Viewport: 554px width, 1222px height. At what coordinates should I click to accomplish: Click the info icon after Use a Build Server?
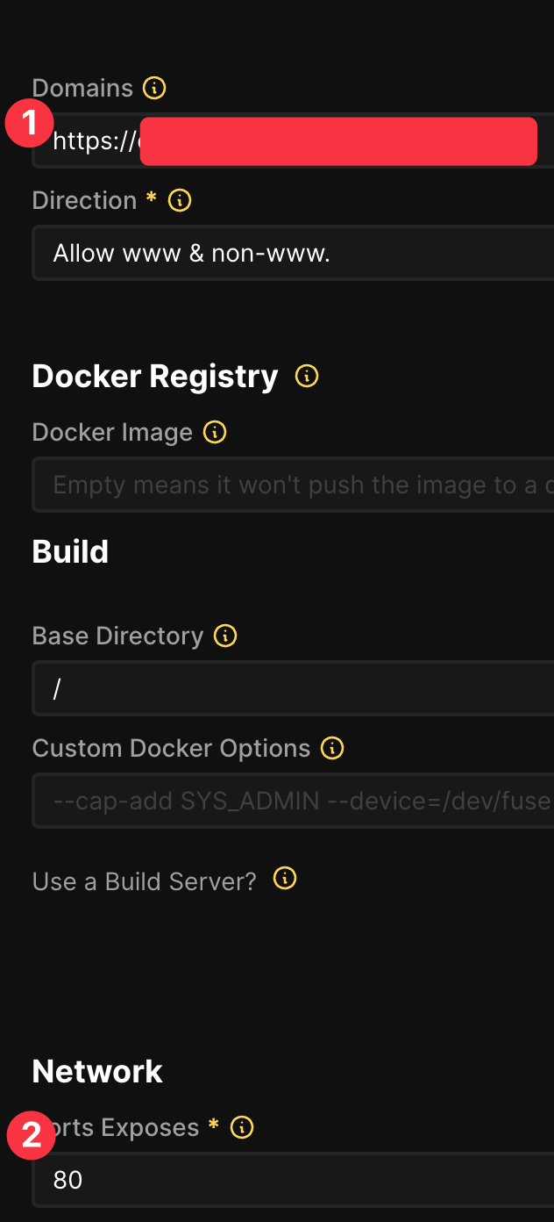pos(285,879)
